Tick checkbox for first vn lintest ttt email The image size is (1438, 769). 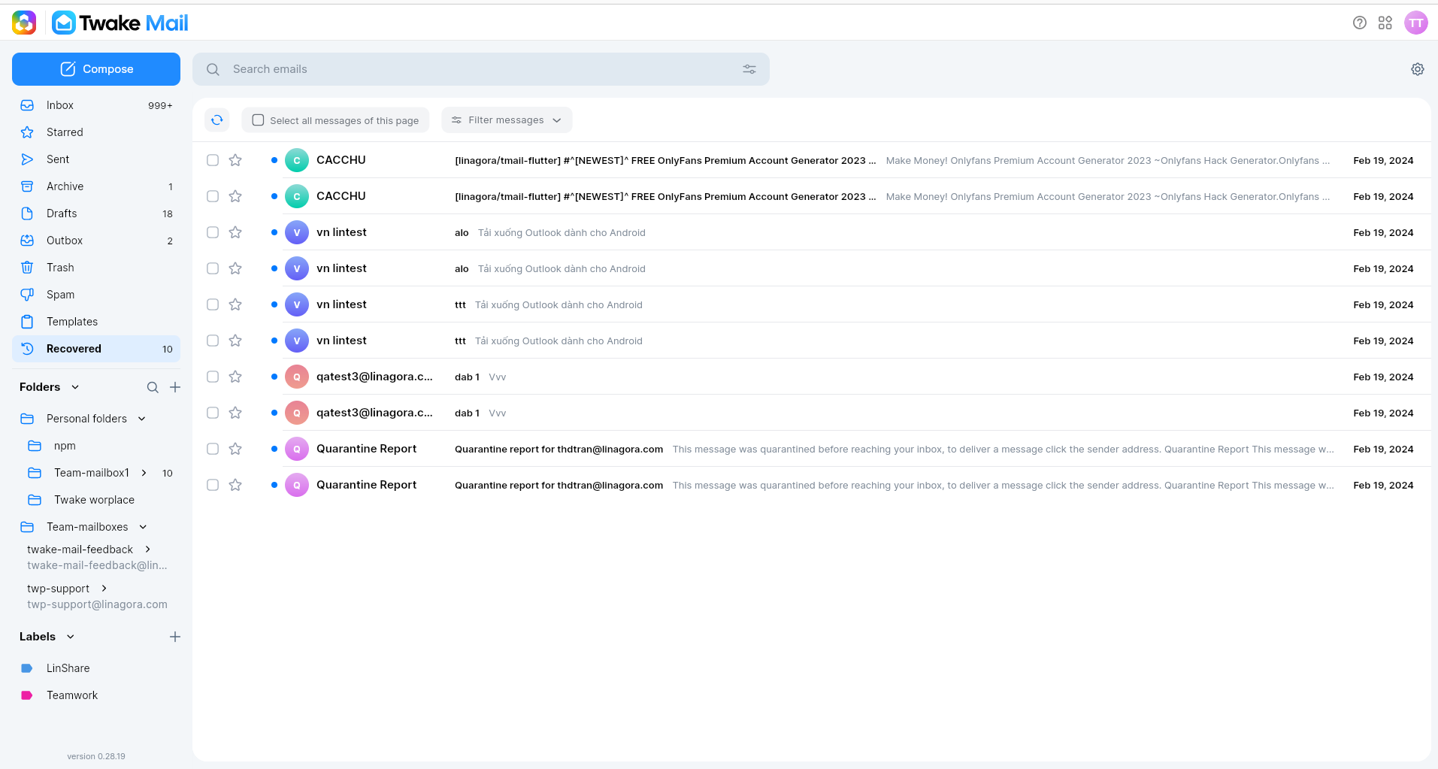pyautogui.click(x=213, y=304)
